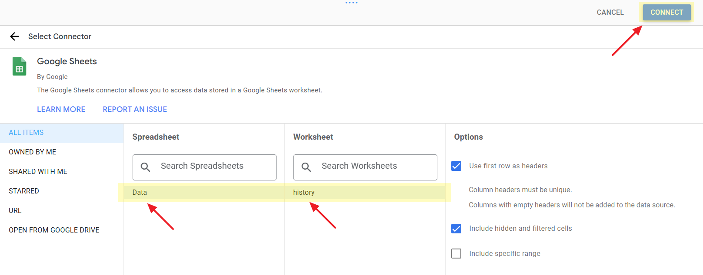Image resolution: width=703 pixels, height=275 pixels.
Task: Select the Data spreadsheet
Action: pos(140,193)
